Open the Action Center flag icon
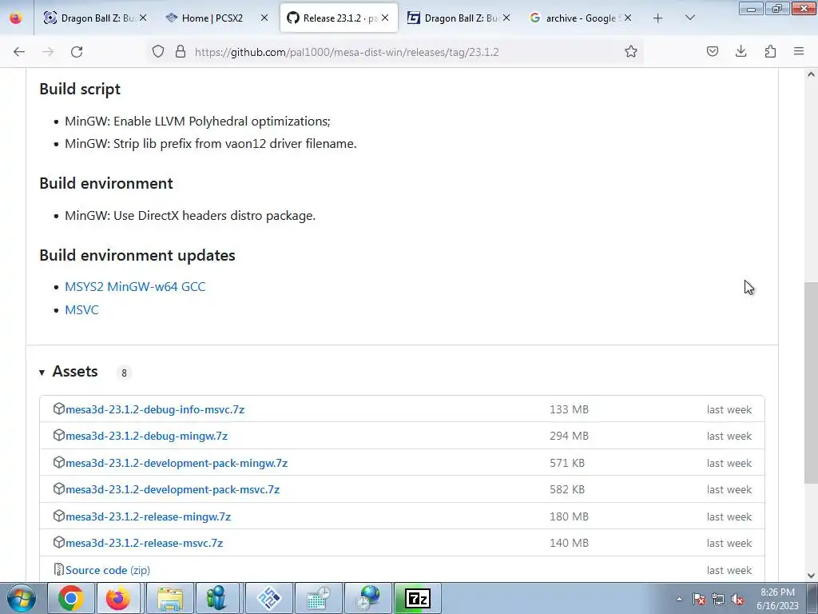Screen dimensions: 818x614 tap(699, 599)
